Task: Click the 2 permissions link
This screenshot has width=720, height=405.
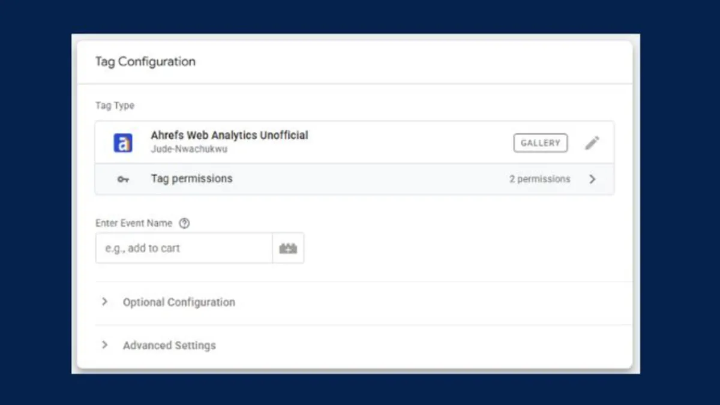Action: click(539, 179)
